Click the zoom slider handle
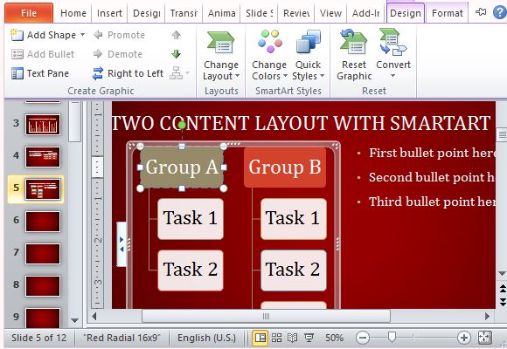507x349 pixels. point(392,338)
